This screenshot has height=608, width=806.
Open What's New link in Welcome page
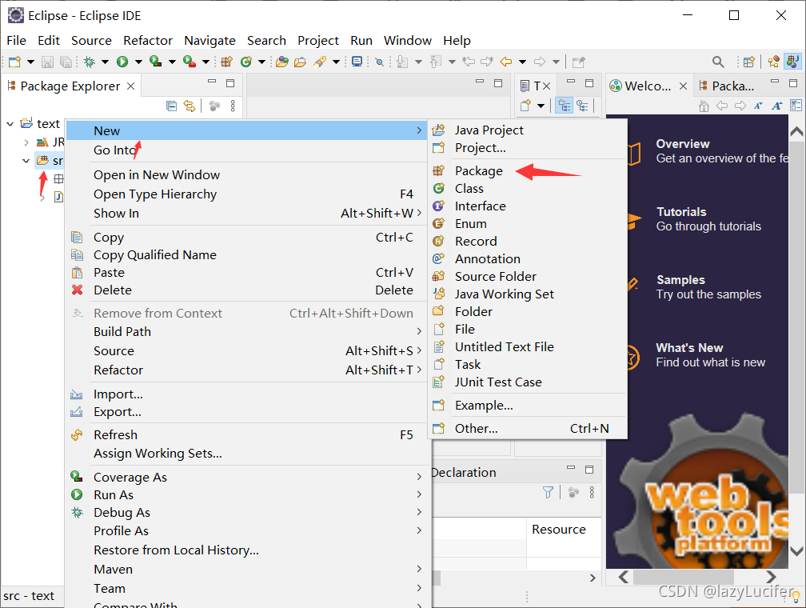pos(689,348)
